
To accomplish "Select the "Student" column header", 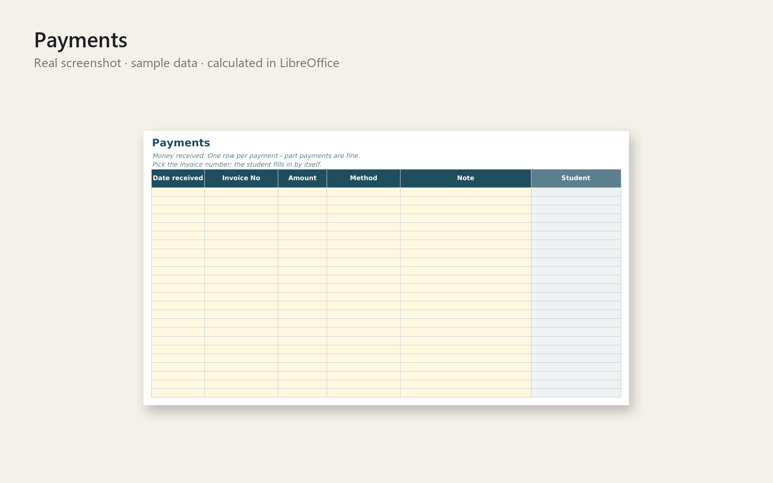I will point(576,178).
